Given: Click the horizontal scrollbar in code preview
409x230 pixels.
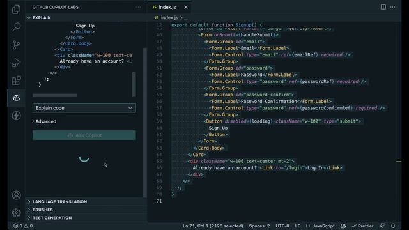Looking at the screenshot, I should pyautogui.click(x=54, y=95).
